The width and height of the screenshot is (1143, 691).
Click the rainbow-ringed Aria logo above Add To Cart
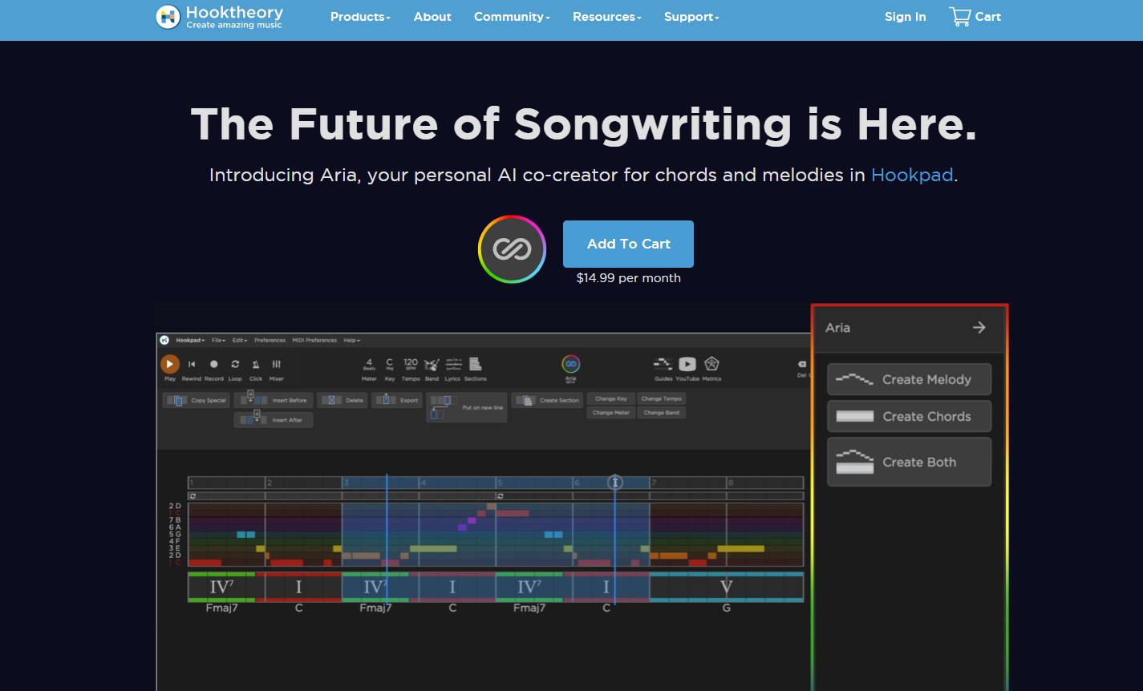(512, 249)
